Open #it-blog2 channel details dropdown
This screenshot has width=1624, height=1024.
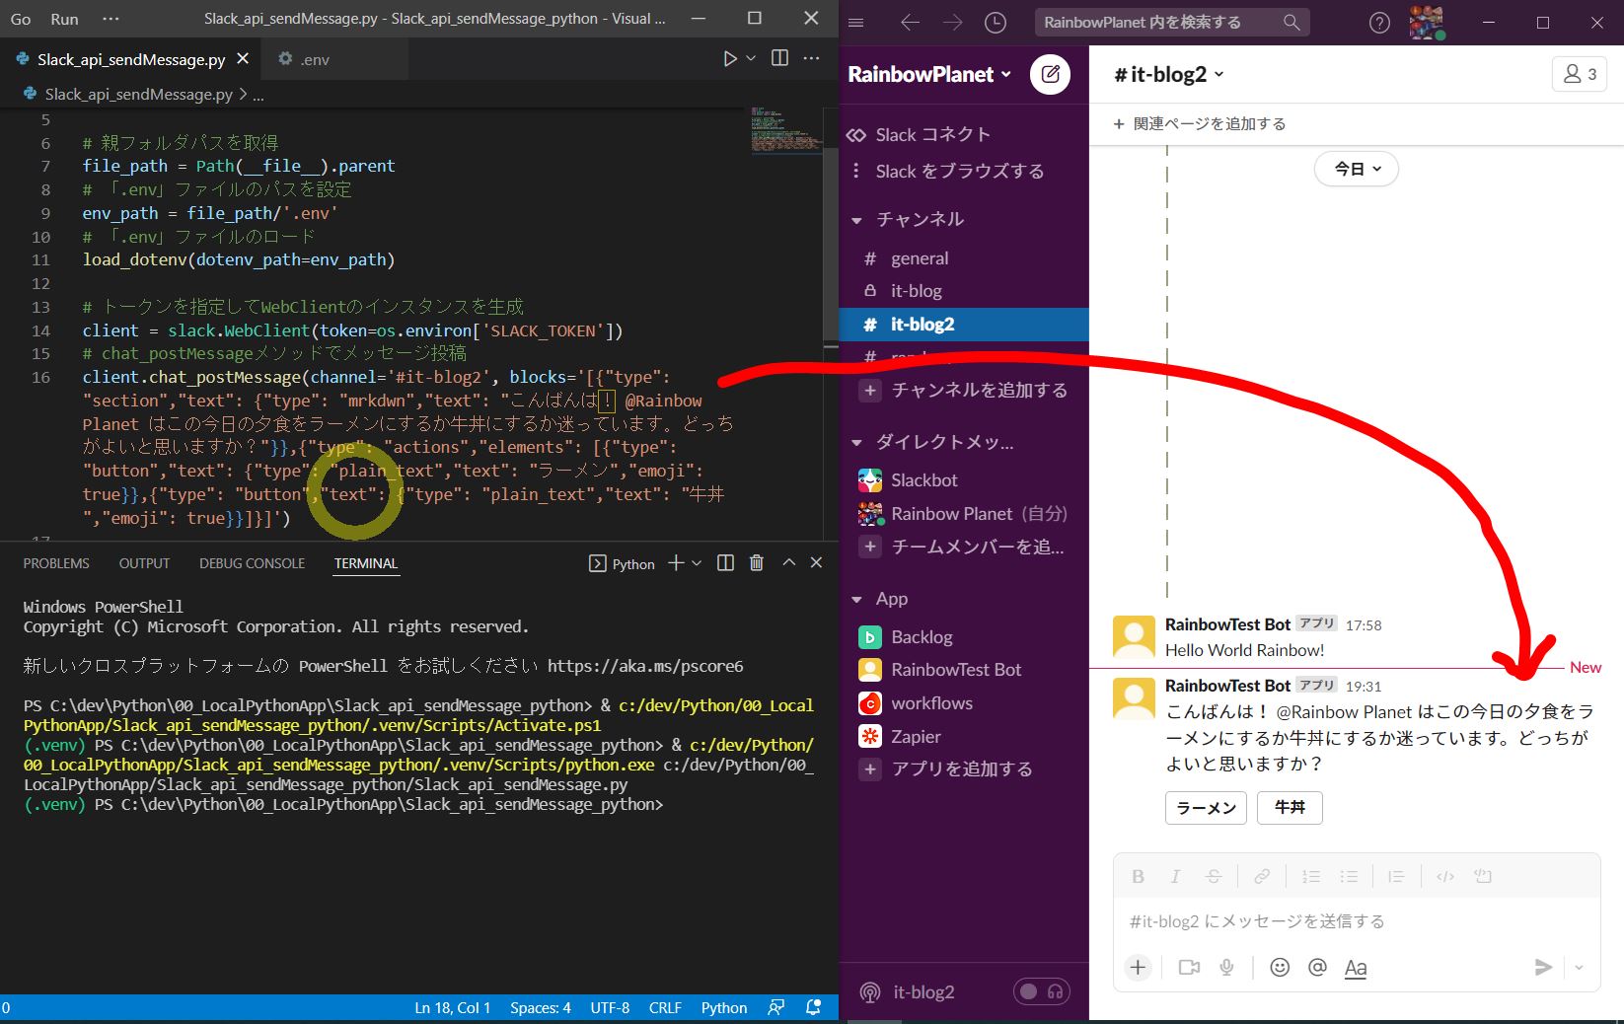[1169, 74]
